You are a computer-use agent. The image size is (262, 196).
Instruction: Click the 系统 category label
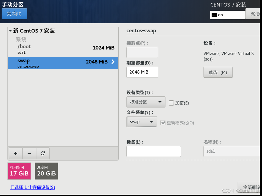21,39
